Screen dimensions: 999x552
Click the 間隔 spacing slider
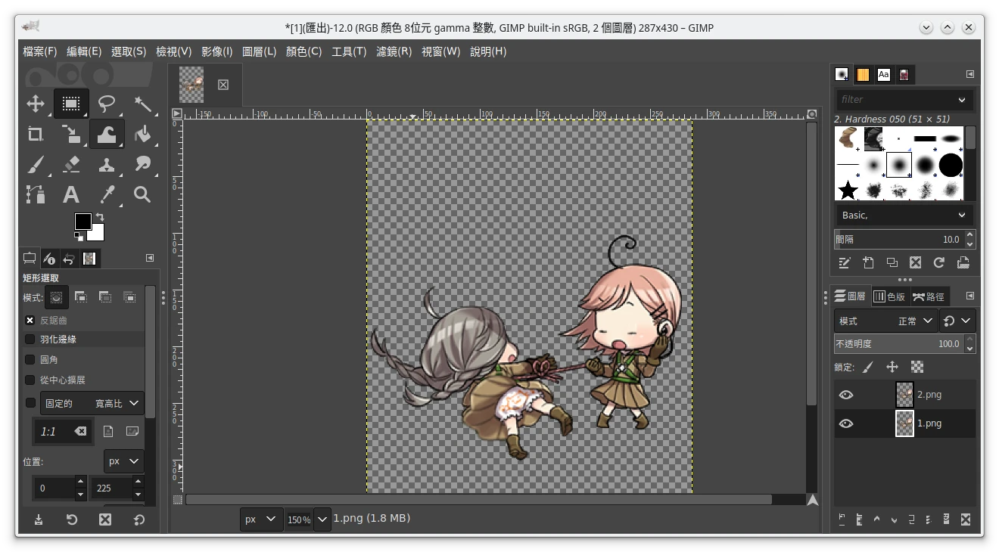[897, 240]
